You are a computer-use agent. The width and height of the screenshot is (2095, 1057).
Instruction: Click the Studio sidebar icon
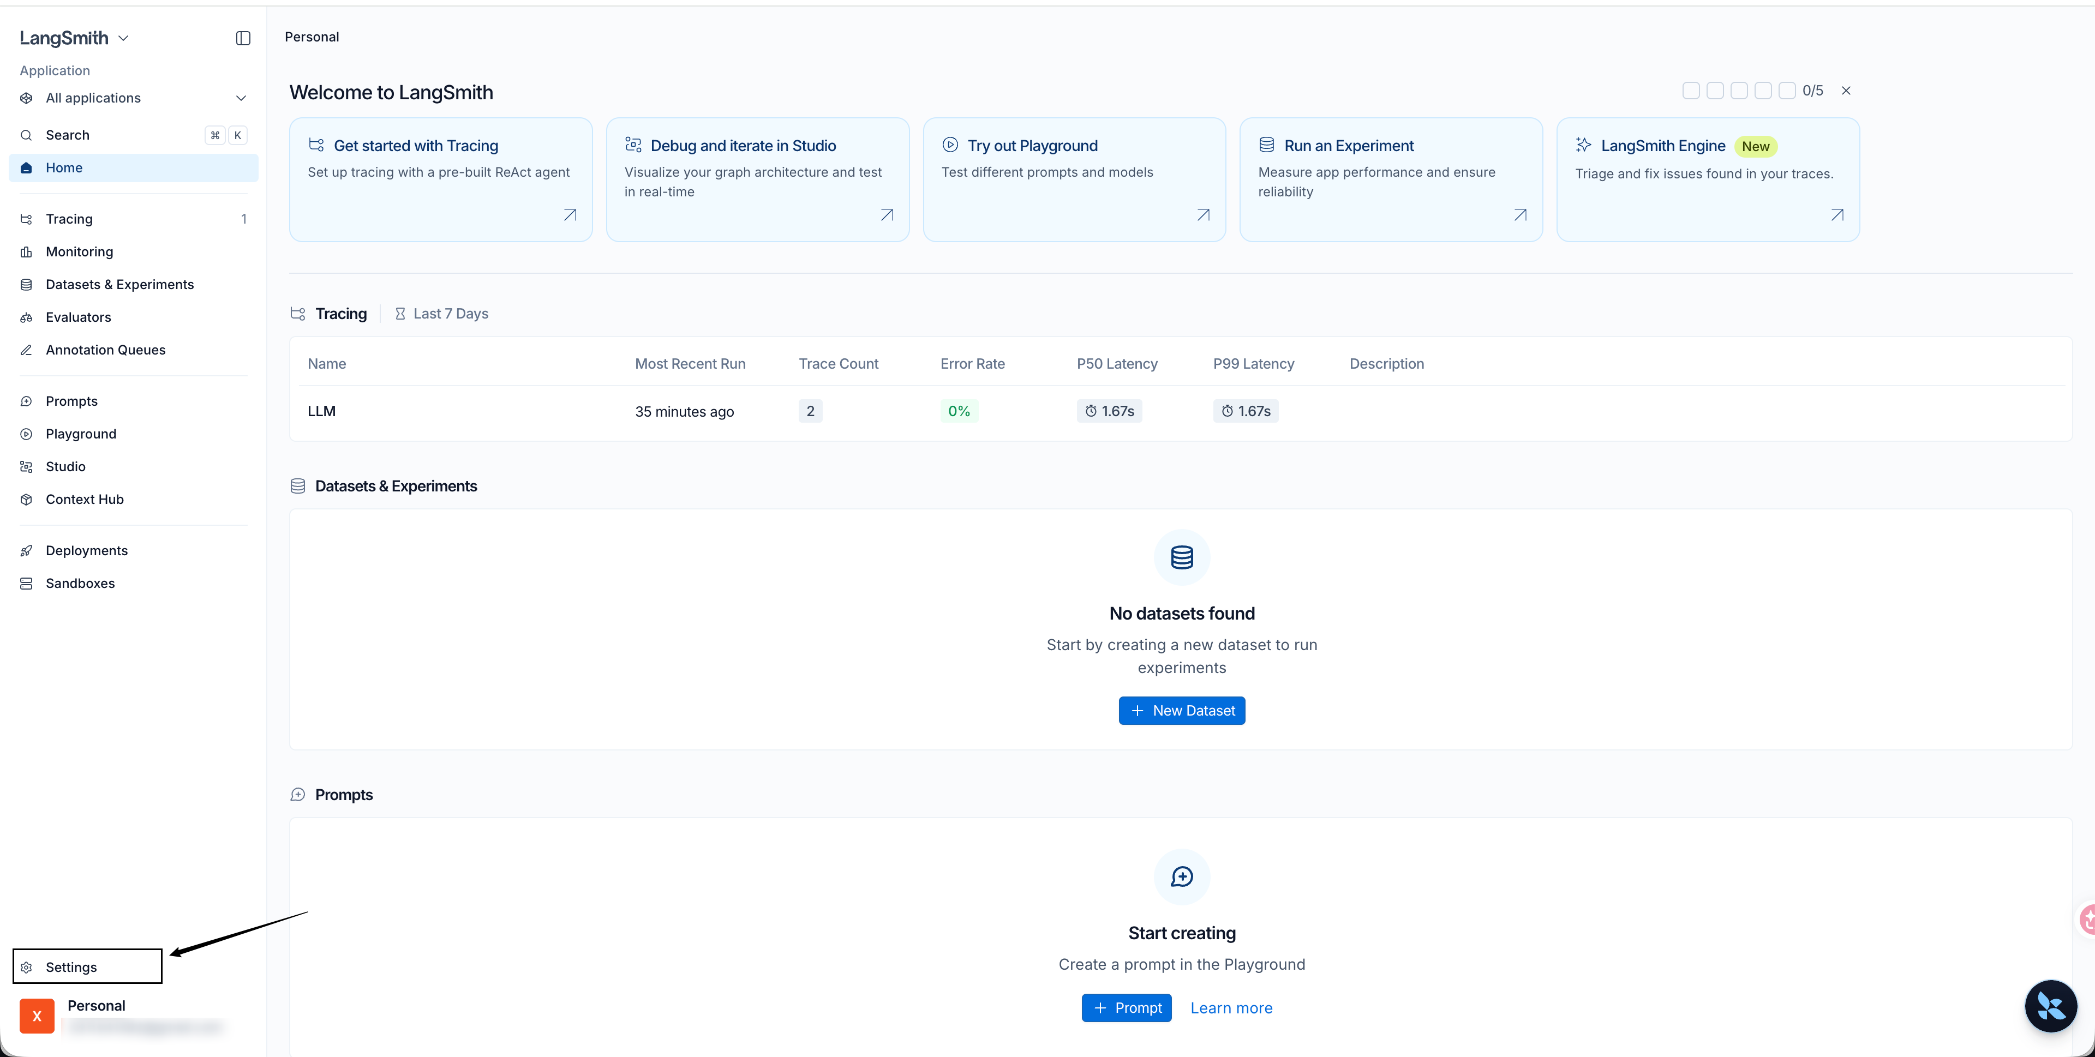[x=26, y=467]
